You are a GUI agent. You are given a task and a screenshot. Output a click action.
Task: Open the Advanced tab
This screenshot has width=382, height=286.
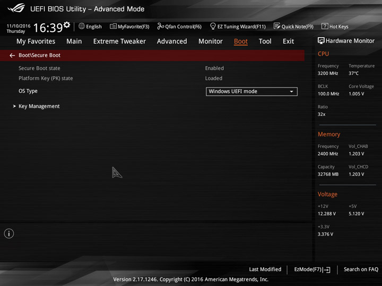(172, 41)
